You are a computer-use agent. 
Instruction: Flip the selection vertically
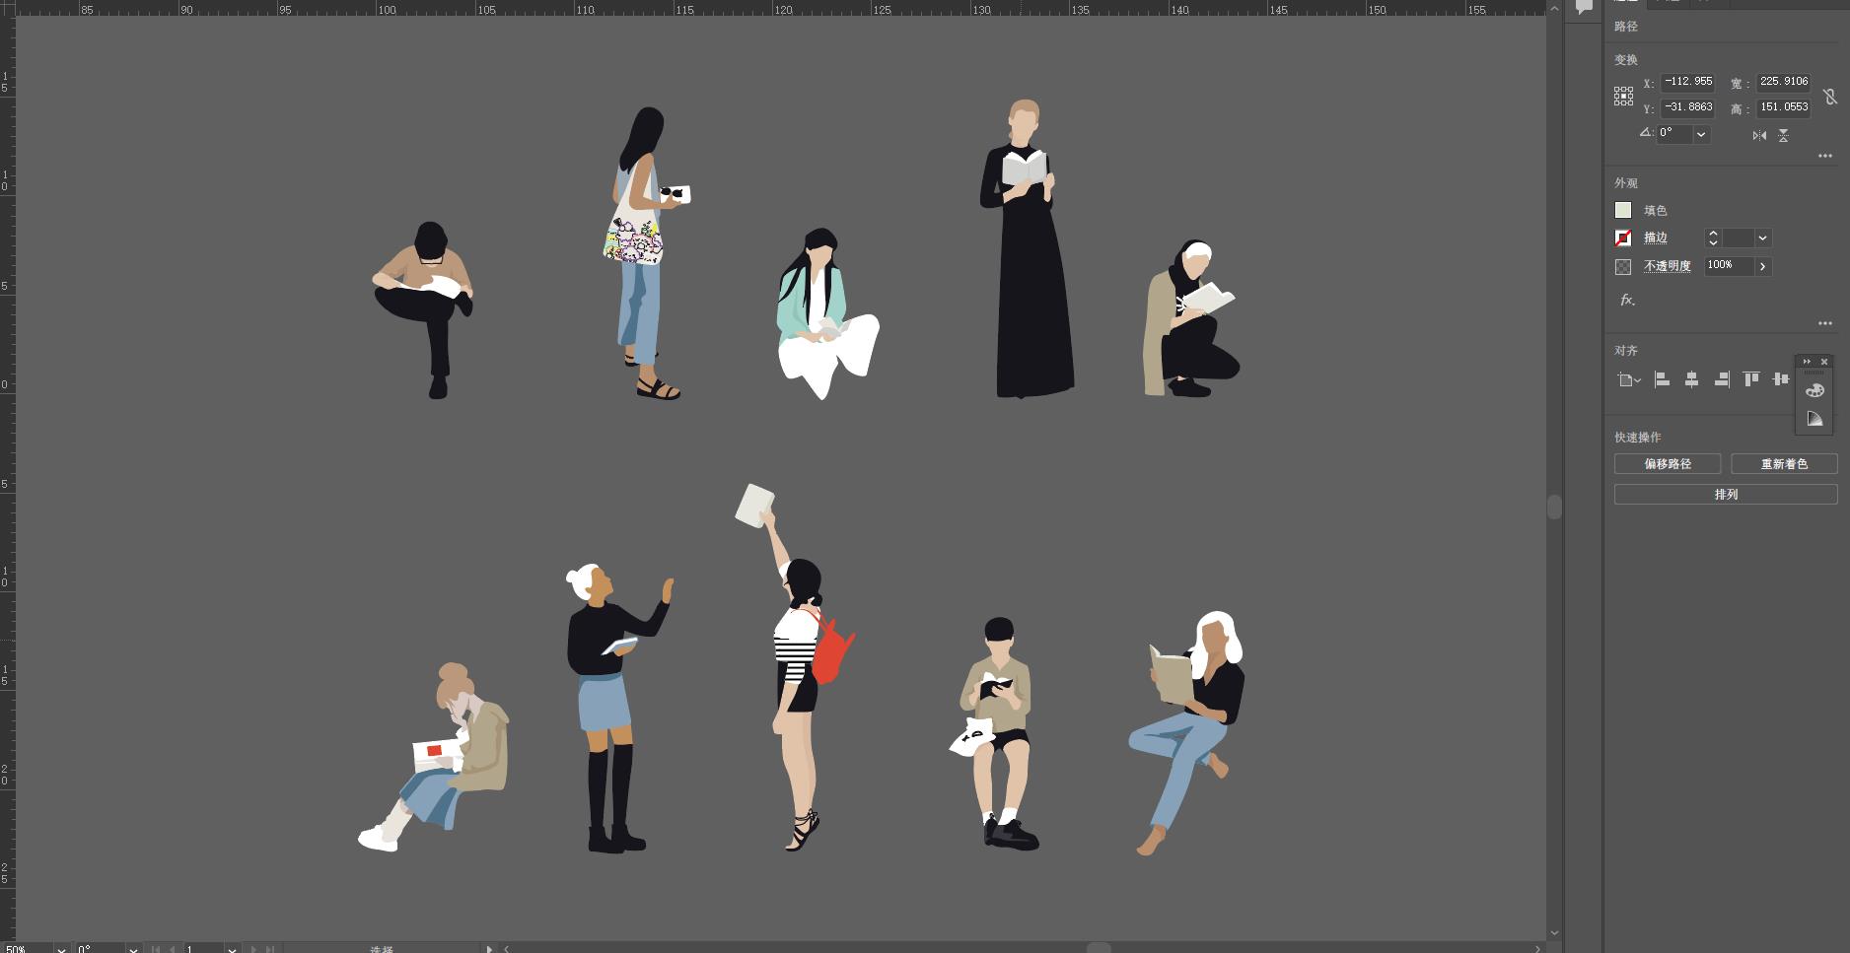coord(1783,135)
